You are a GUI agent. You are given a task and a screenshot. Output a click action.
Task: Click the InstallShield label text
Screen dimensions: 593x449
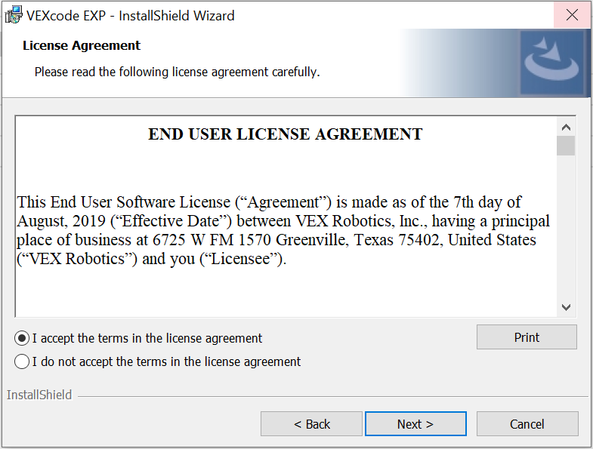pos(39,395)
